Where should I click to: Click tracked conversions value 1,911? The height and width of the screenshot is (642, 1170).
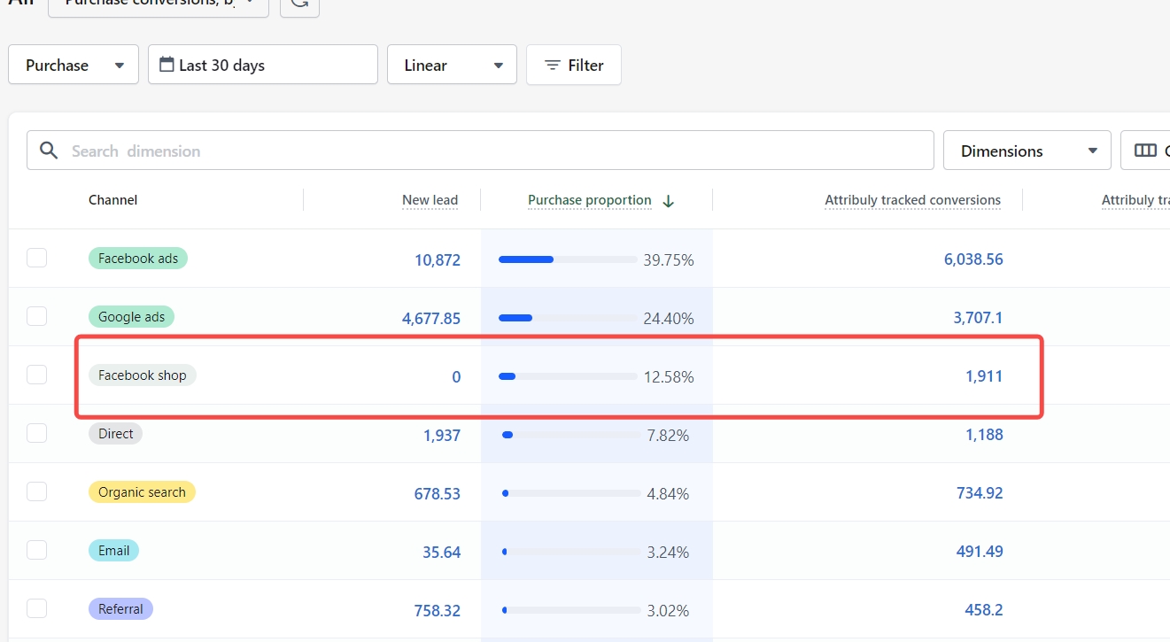(x=984, y=376)
